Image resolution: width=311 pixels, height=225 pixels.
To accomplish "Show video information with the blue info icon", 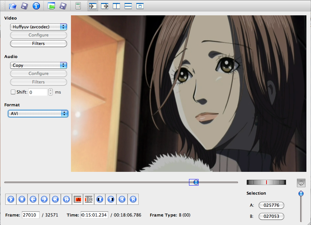I will click(36, 6).
